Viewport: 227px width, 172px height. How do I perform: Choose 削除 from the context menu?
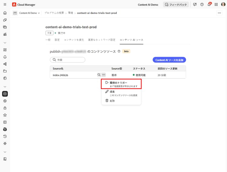(121, 101)
